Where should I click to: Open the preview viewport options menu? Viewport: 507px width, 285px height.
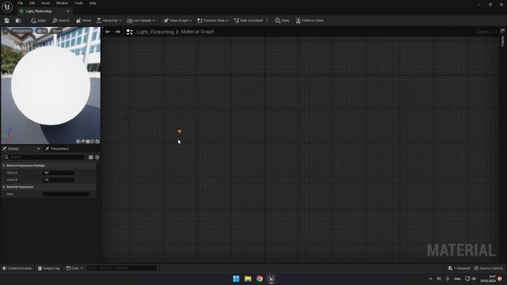tap(6, 31)
